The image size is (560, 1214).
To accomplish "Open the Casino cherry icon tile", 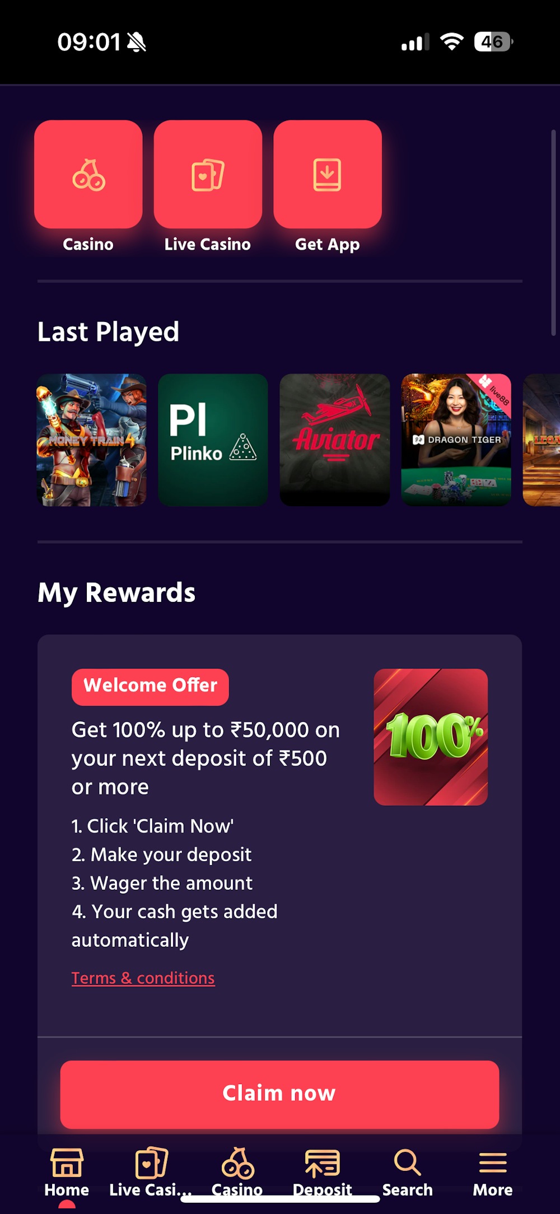I will click(88, 174).
